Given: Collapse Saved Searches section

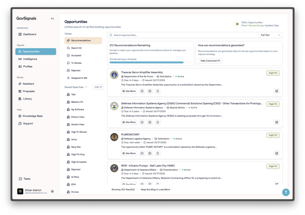Looking at the screenshot, I should 86,87.
